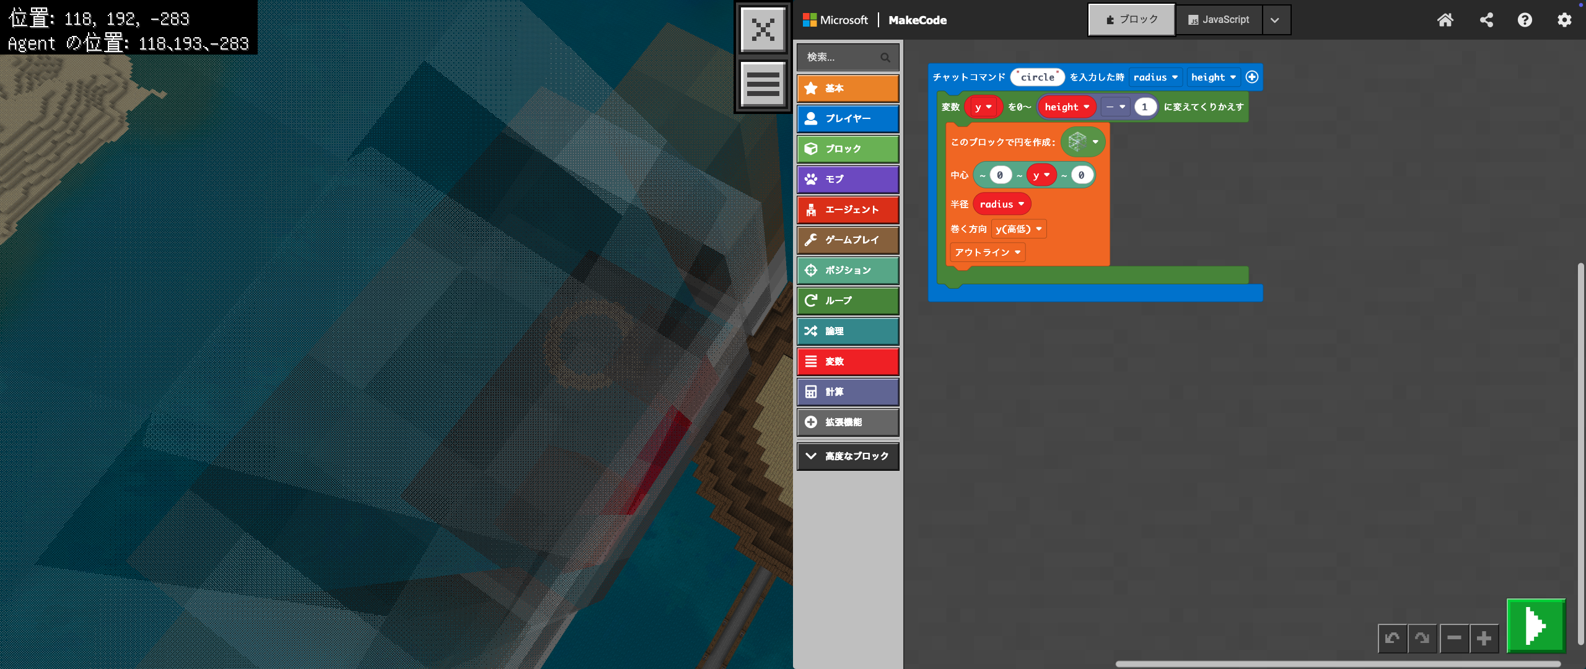Zoom in the block workspace
Viewport: 1586px width, 669px height.
1484,638
